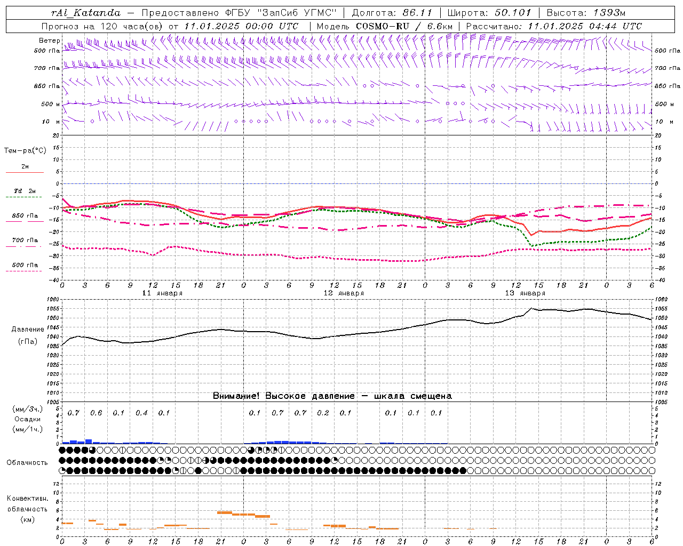683x546 pixels.
Task: Click the 'Предоставлено ФГБУ "ЗапСиб УГМС"' provider text
Action: tap(240, 13)
